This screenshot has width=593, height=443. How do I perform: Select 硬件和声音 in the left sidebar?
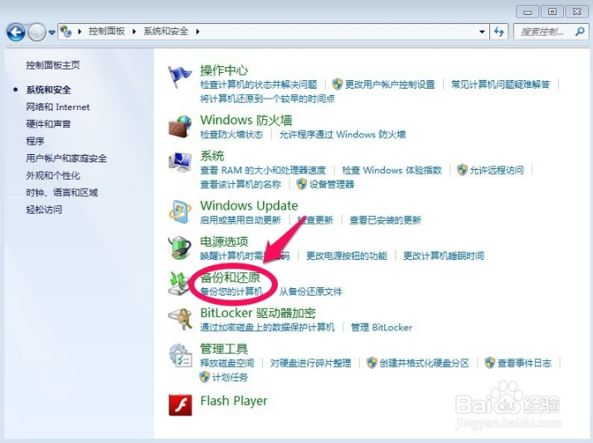[x=48, y=124]
